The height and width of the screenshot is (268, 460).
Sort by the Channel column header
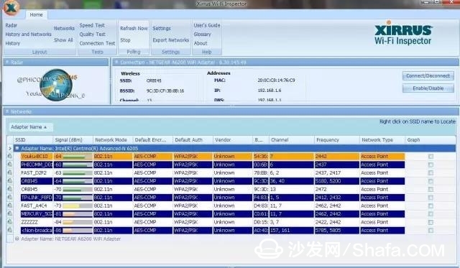tap(292, 140)
